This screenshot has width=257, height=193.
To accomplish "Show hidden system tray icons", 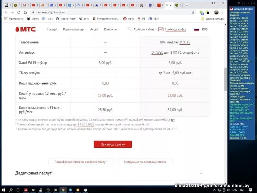I will (214, 190).
